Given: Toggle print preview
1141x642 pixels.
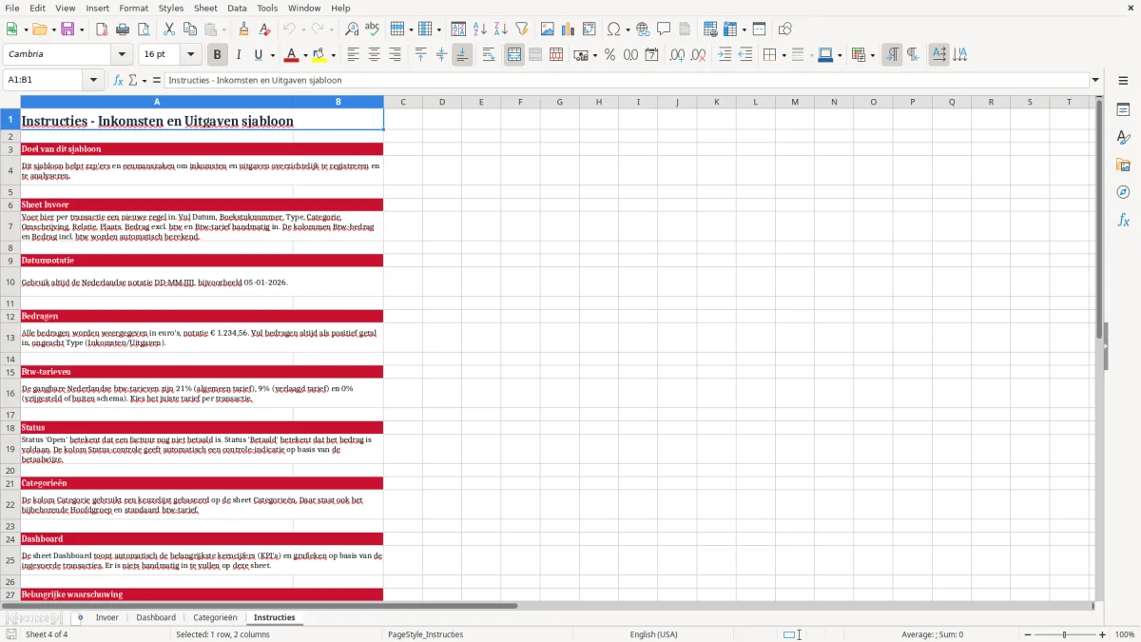Looking at the screenshot, I should coord(144,29).
